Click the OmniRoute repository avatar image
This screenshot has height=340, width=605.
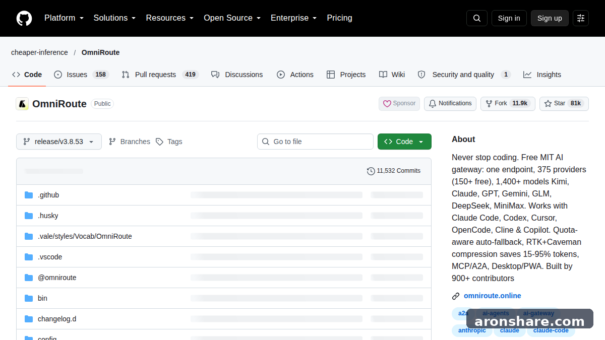22,104
